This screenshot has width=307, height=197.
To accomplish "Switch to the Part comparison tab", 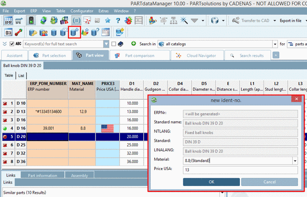I will [x=140, y=56].
